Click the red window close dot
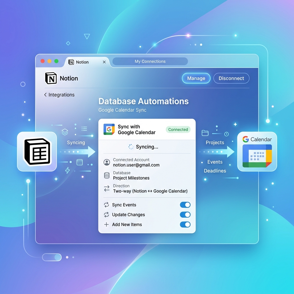The image size is (294, 294). pyautogui.click(x=43, y=61)
